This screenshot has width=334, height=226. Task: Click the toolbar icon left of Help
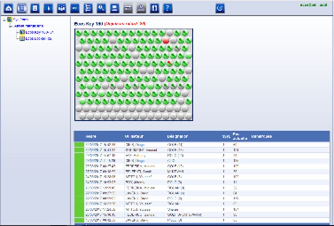(154, 7)
